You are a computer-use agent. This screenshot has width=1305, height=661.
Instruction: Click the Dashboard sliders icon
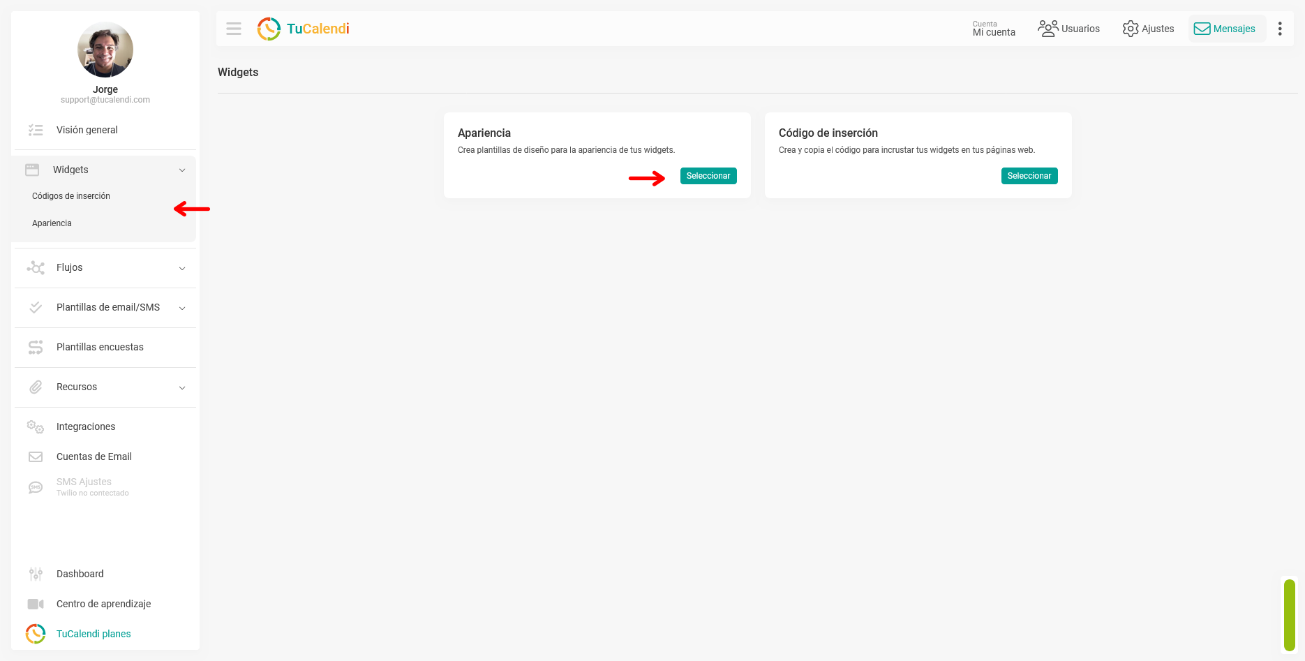pos(36,574)
